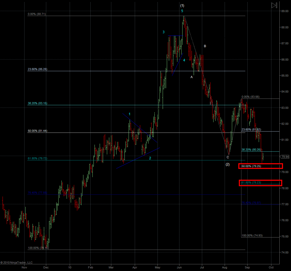291x271 pixels.
Task: Select the corrective wave B label
Action: [205, 46]
